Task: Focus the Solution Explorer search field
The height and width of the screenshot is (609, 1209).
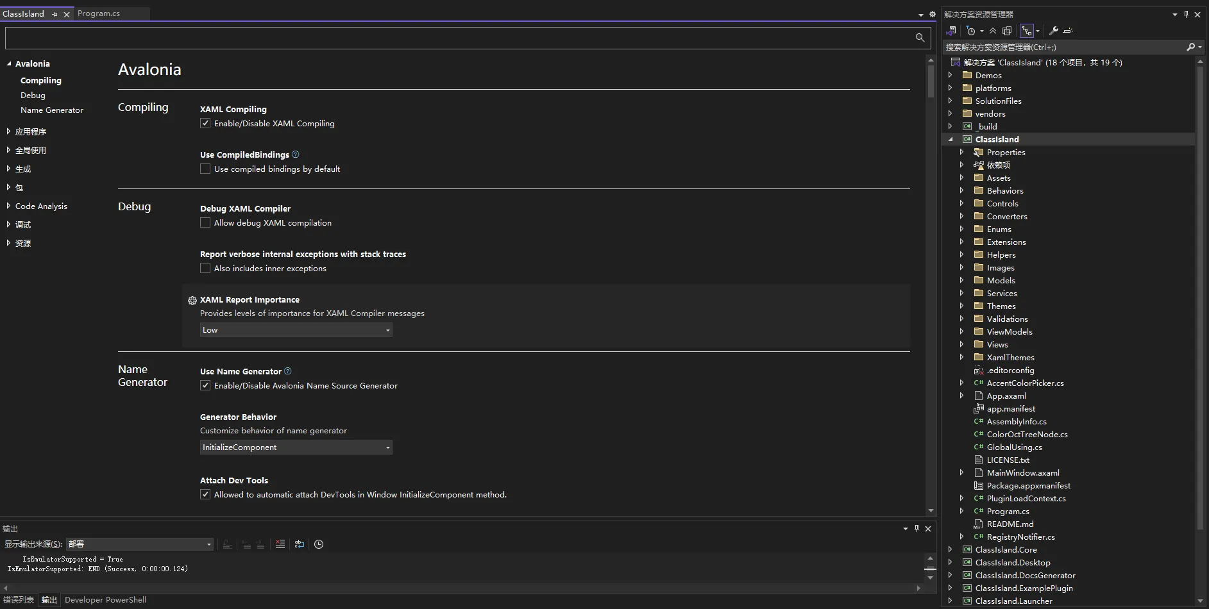Action: pos(1064,47)
